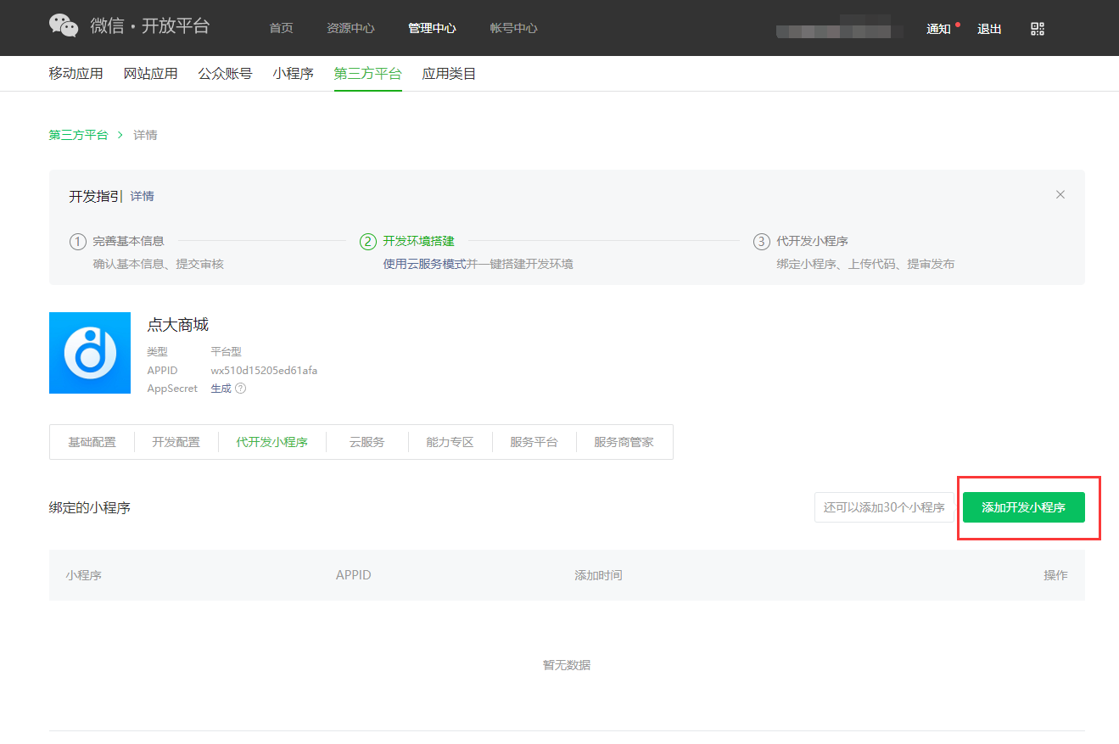The height and width of the screenshot is (744, 1119).
Task: Select the 云服务 tab
Action: [367, 442]
